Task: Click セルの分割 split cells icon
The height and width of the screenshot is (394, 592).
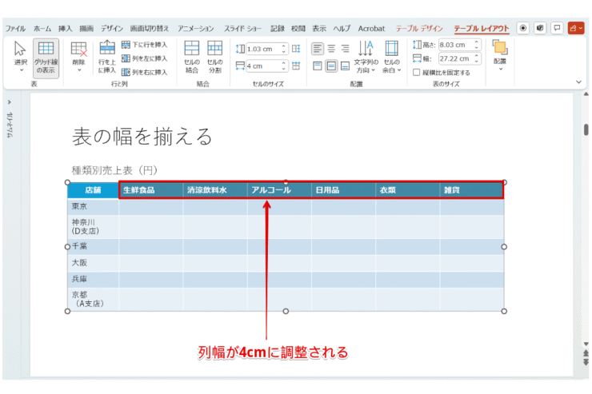Action: click(215, 57)
